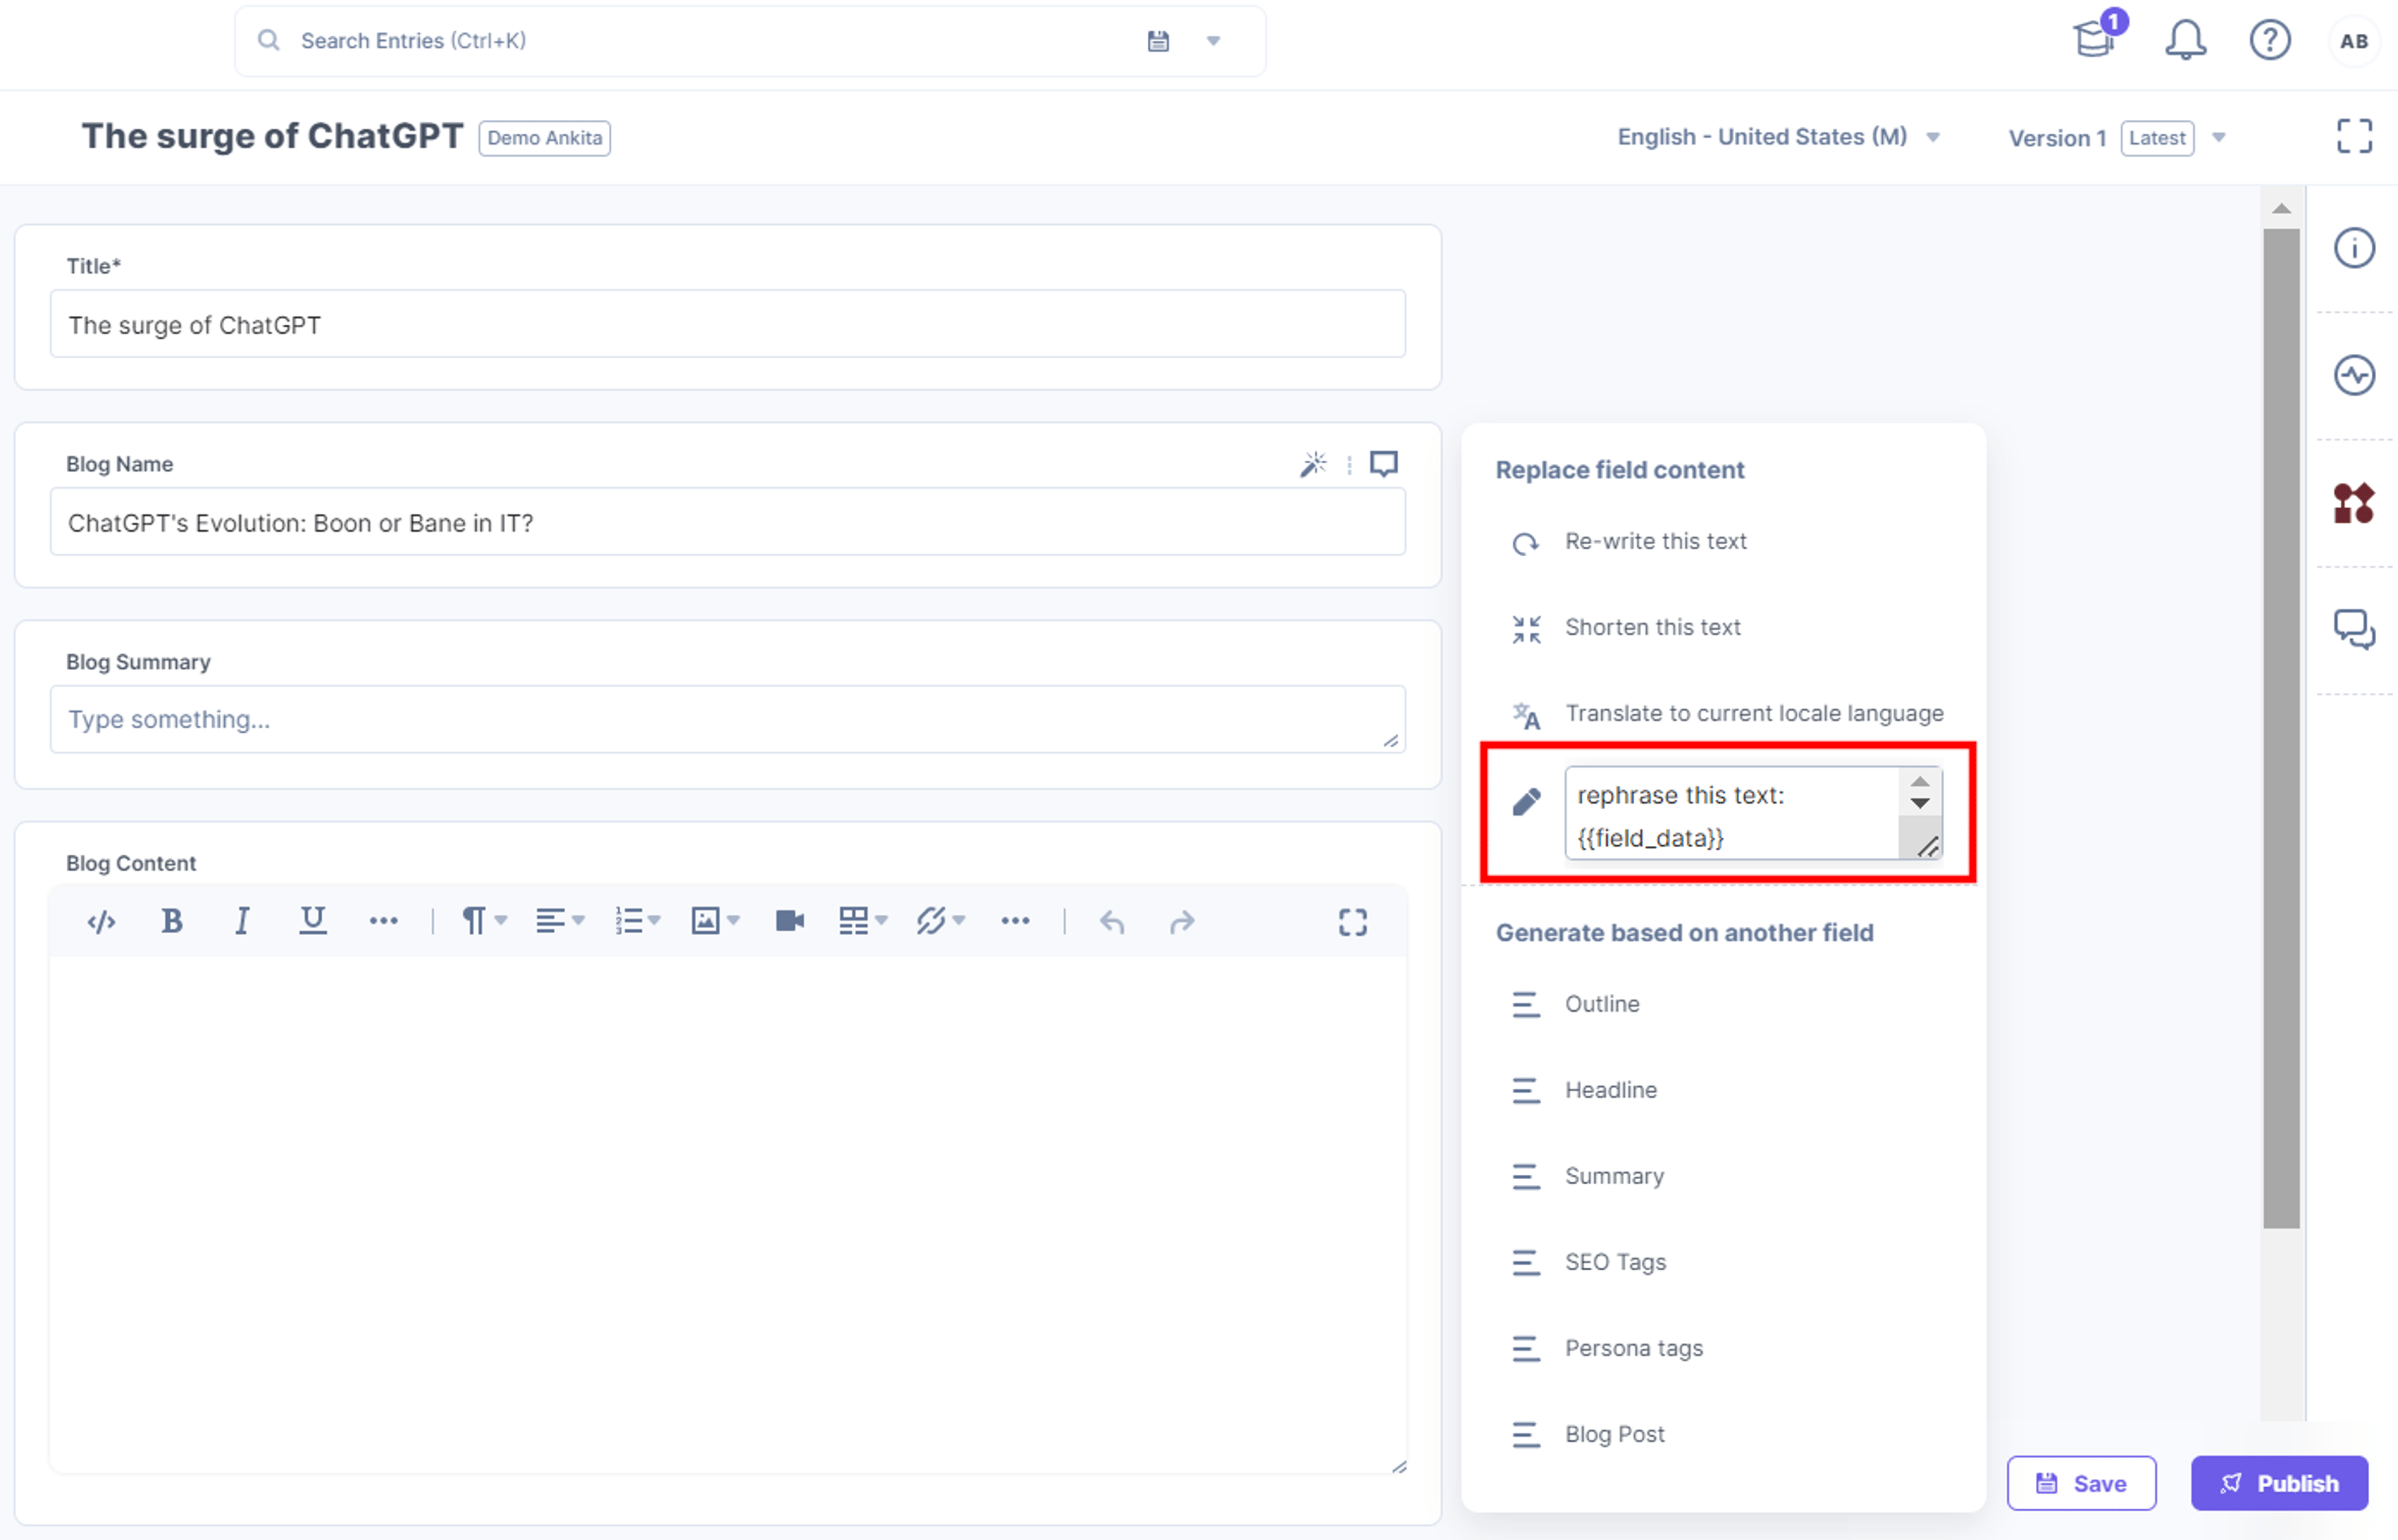Click the Publish button
Viewport: 2398px width, 1540px height.
[x=2279, y=1484]
